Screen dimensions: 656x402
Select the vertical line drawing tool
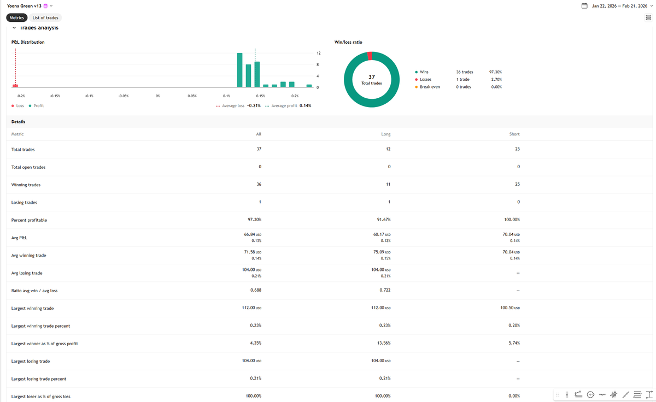pos(567,394)
